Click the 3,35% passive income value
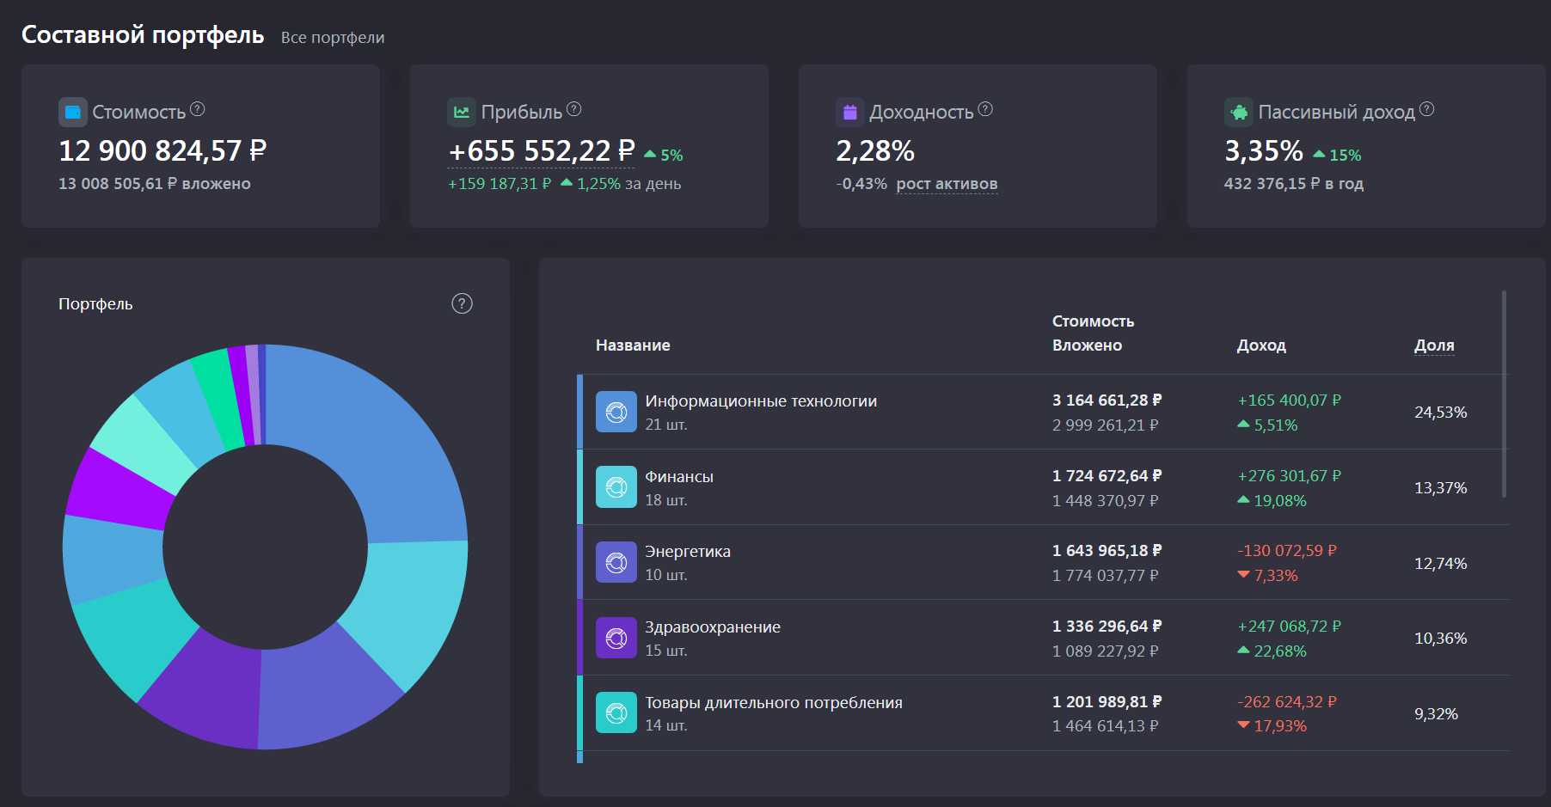1551x807 pixels. click(1264, 151)
